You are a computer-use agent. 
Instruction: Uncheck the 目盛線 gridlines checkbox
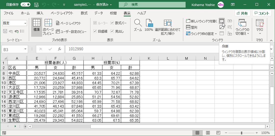point(95,32)
